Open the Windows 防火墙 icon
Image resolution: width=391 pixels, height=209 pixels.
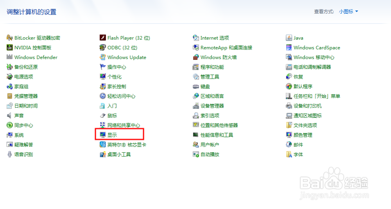pos(196,57)
